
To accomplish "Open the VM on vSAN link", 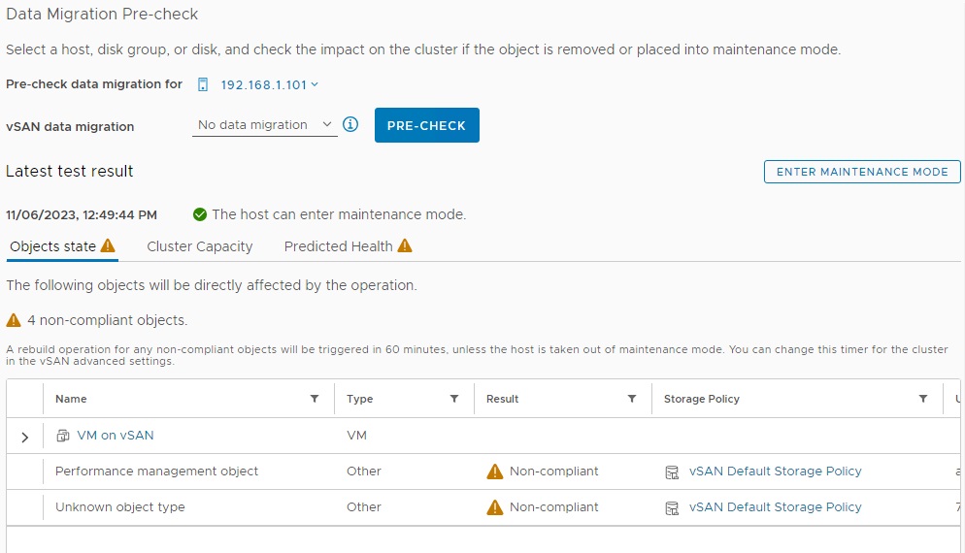I will point(115,436).
